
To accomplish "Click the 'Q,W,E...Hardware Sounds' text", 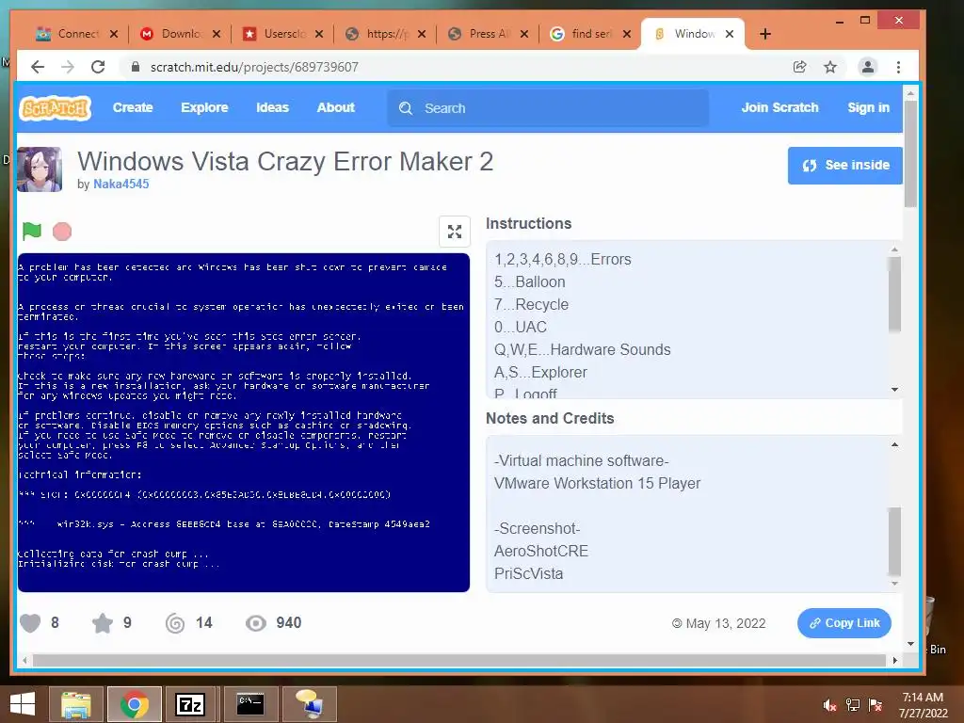I will [x=582, y=350].
